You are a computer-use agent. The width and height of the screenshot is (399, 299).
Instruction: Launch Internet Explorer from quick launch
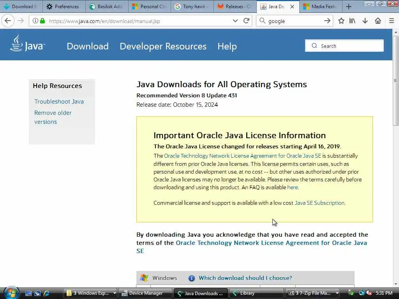[x=46, y=294]
